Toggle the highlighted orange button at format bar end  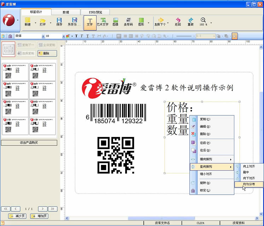(235, 36)
